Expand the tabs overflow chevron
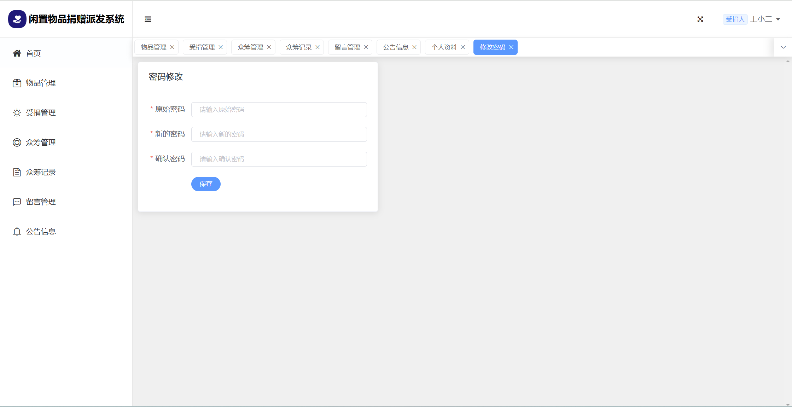Image resolution: width=792 pixels, height=407 pixels. [783, 47]
